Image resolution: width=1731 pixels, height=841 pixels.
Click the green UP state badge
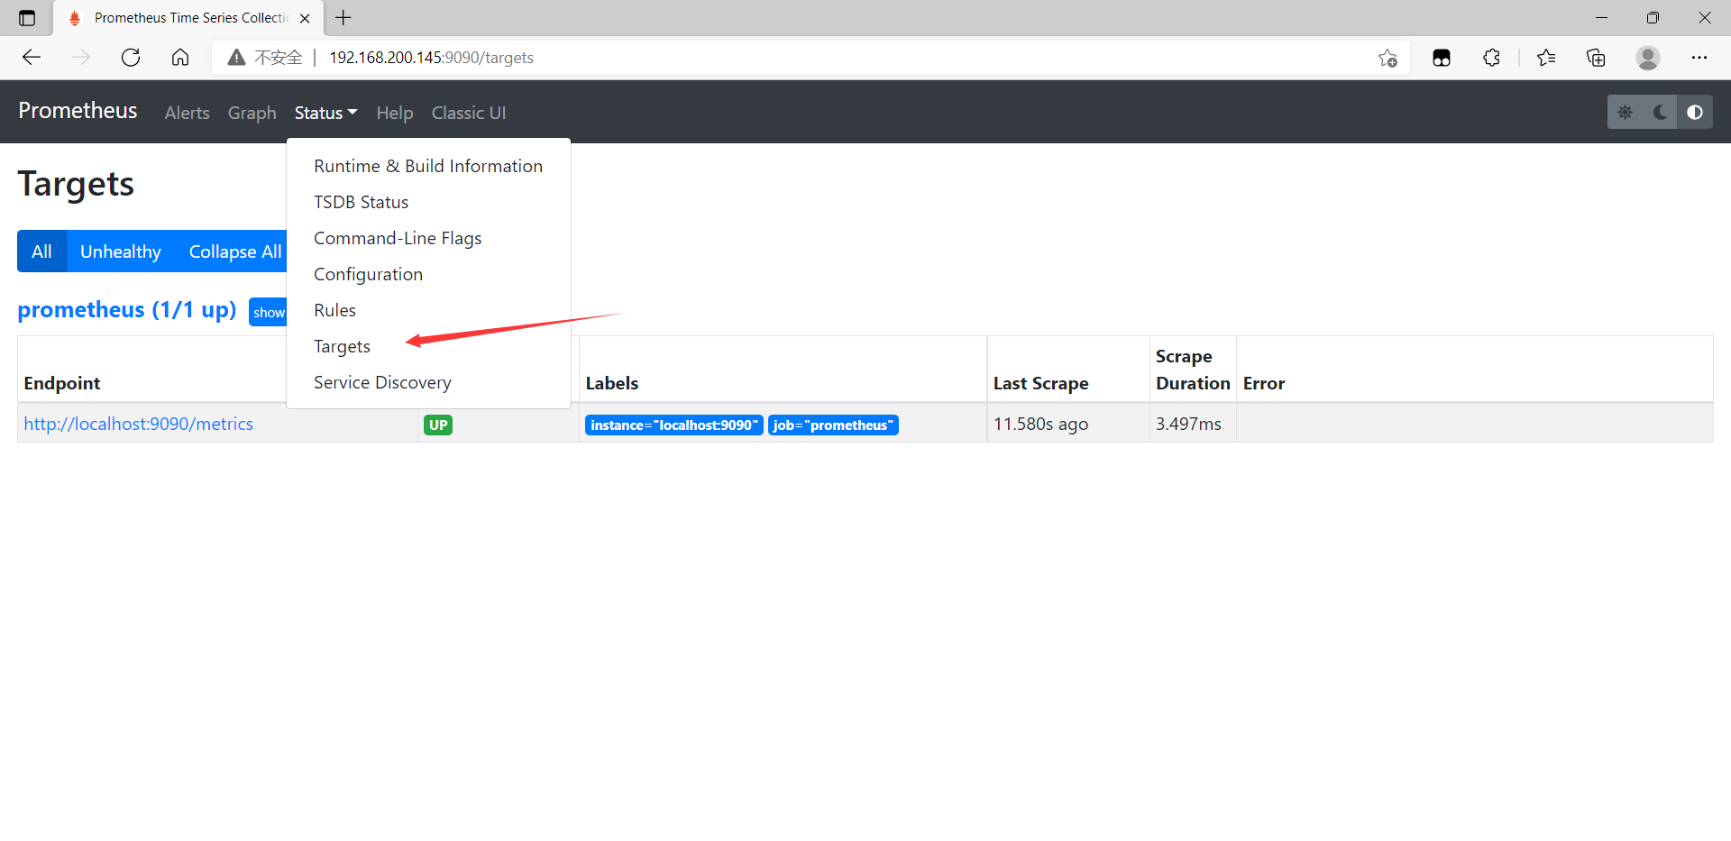438,425
